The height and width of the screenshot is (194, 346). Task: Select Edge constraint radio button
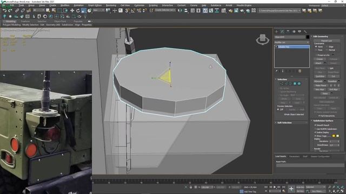(327, 47)
